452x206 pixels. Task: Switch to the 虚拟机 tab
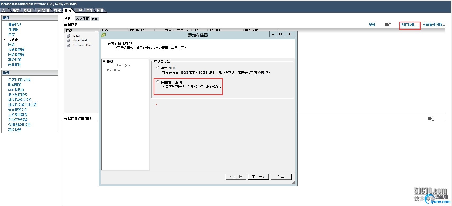28,10
